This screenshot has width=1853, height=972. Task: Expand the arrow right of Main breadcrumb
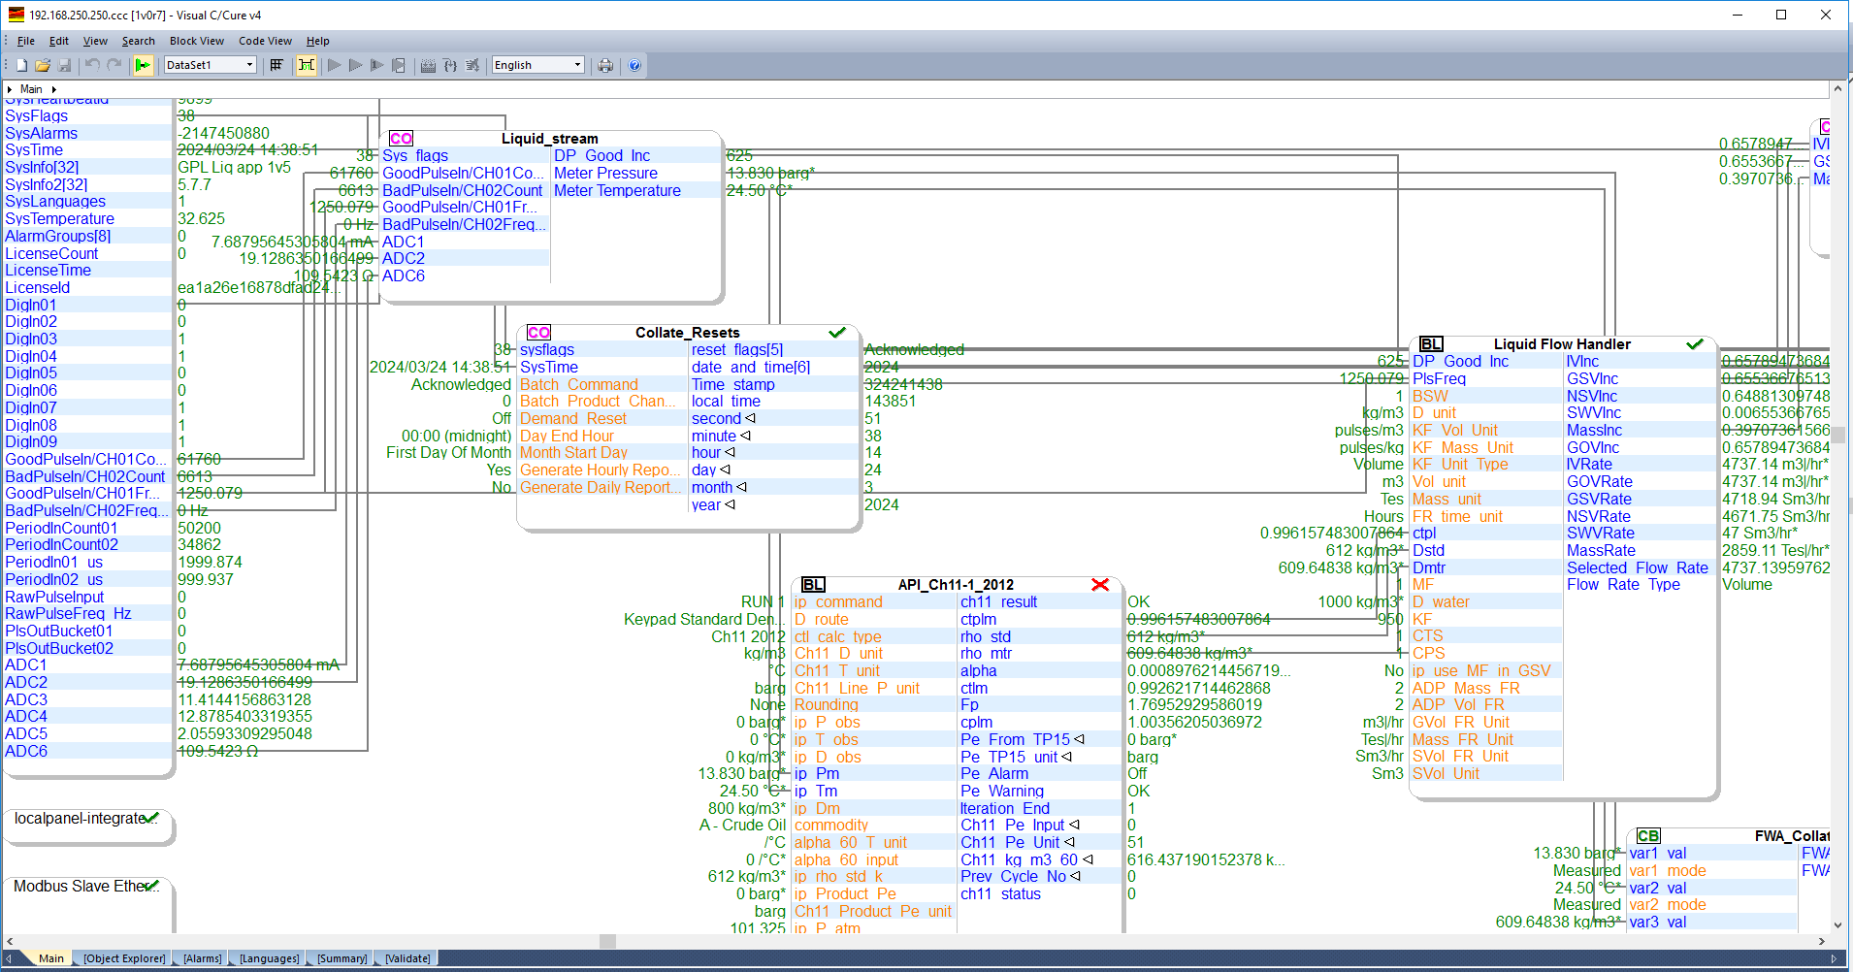54,89
